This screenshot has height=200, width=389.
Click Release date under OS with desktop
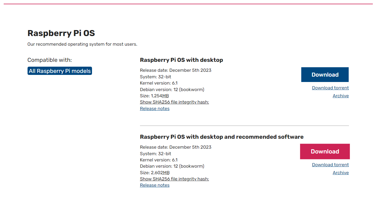coord(176,70)
